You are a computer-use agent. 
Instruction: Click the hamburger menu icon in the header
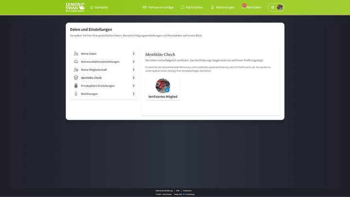click(273, 7)
